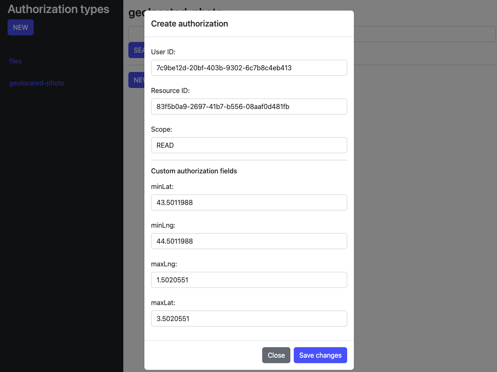
Task: Open the geolocated-photo authorization type
Action: pos(37,83)
